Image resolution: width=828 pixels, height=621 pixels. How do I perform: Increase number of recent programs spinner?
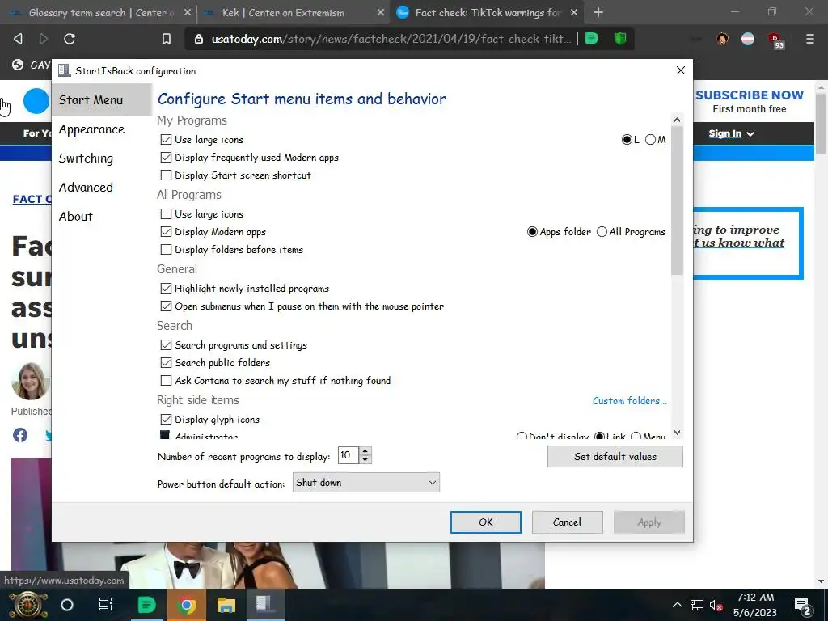365,451
